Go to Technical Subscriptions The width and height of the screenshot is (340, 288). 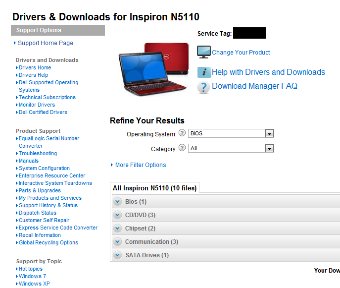pyautogui.click(x=47, y=97)
